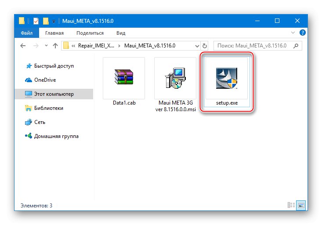Minimize the Explorer window
The height and width of the screenshot is (225, 322).
tap(257, 21)
